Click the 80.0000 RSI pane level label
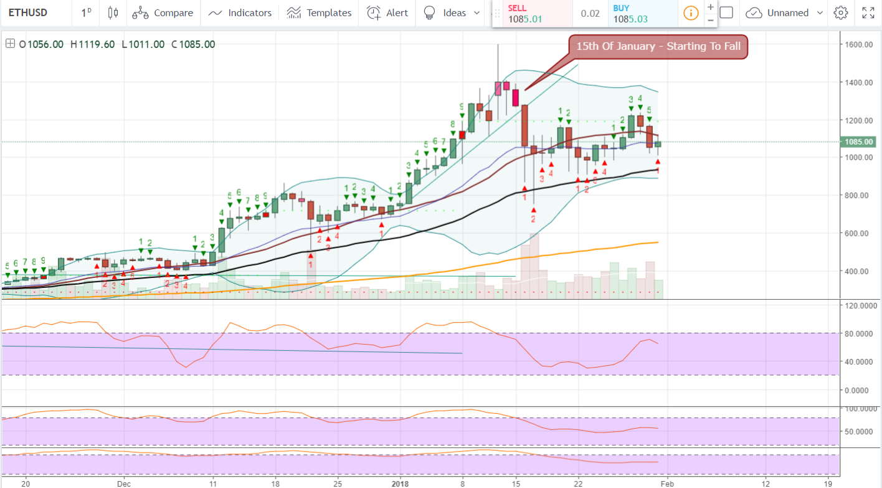 (x=859, y=333)
